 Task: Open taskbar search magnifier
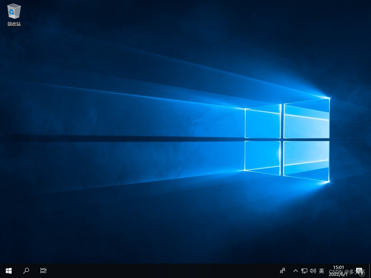coord(26,271)
